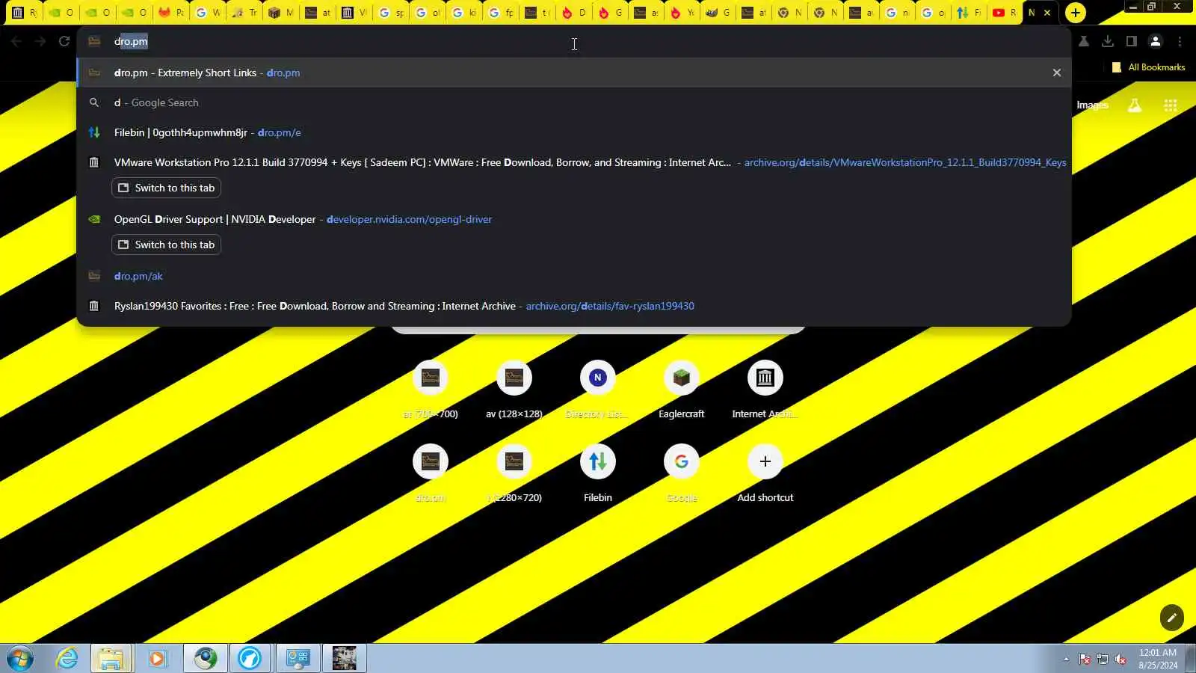
Task: Open the Internet Archive shortcut
Action: click(765, 390)
